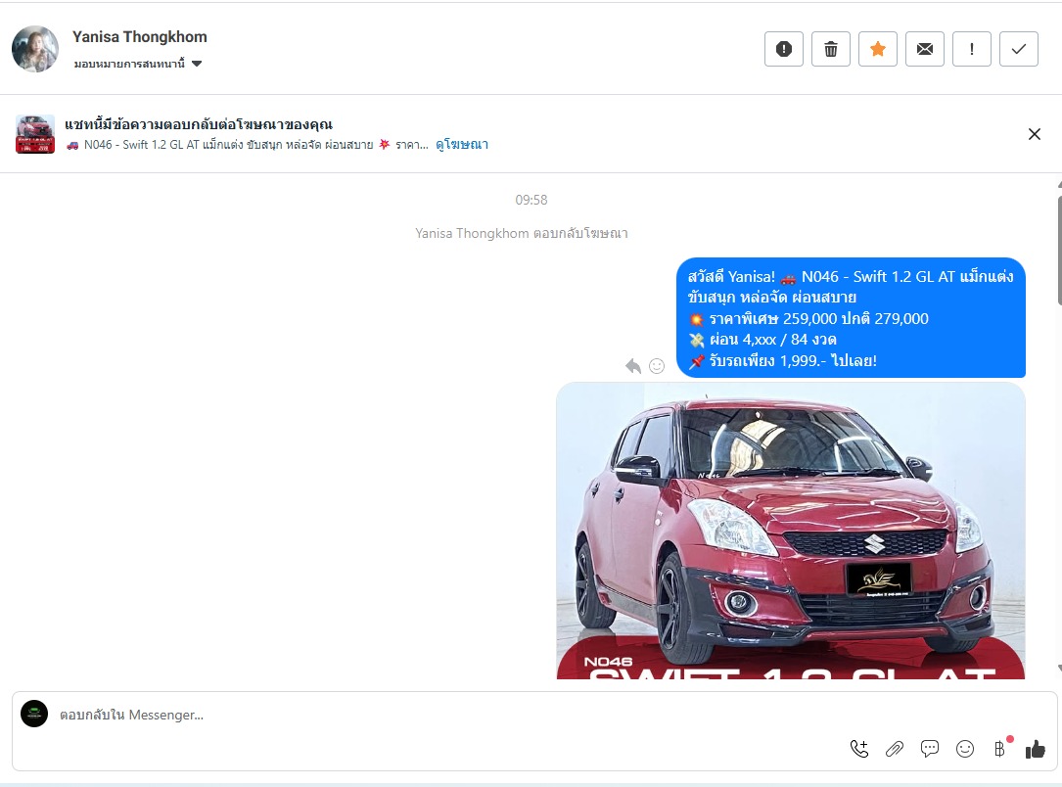Open the ad thumbnail in the banner
Image resolution: width=1062 pixels, height=787 pixels.
point(35,134)
